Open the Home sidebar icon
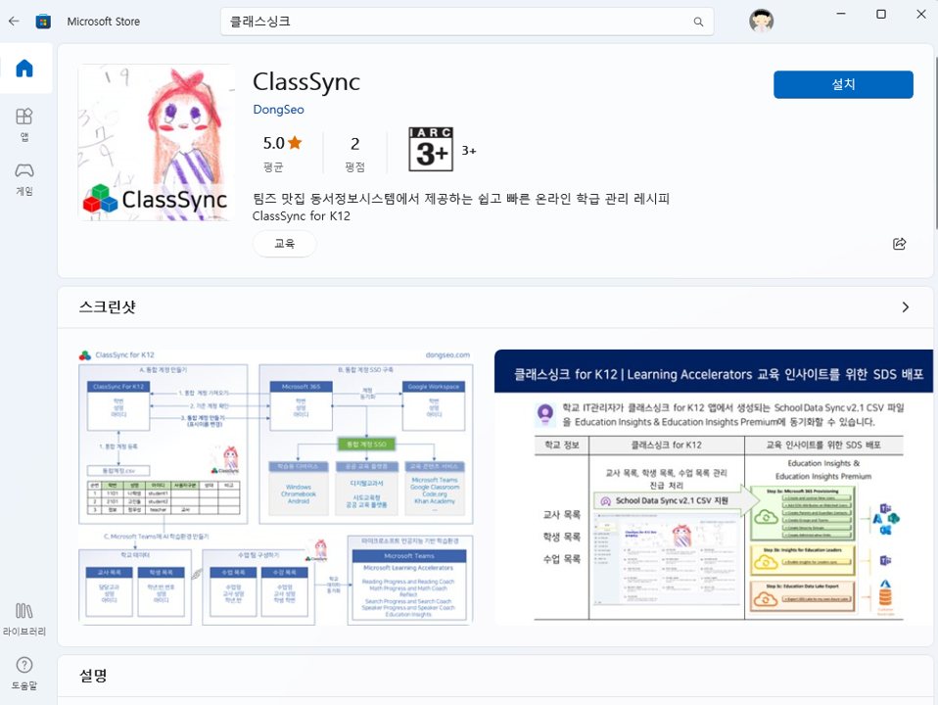The image size is (938, 705). pyautogui.click(x=24, y=69)
